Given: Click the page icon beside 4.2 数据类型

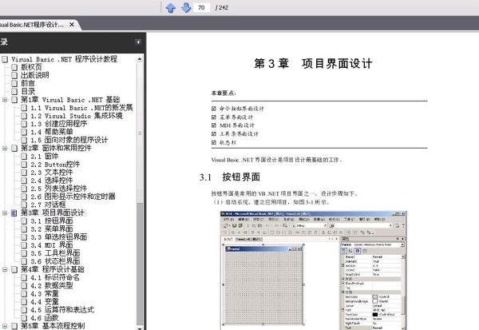Looking at the screenshot, I should [x=24, y=285].
